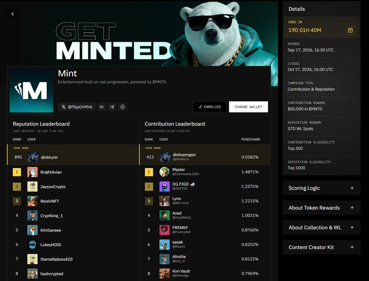Click Lynn's avatar
The image size is (369, 281).
[164, 201]
